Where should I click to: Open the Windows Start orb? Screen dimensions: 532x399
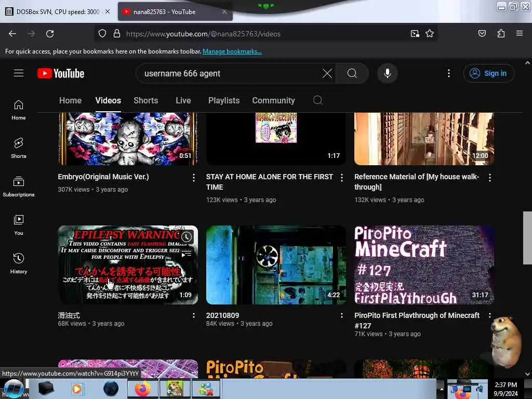14,389
